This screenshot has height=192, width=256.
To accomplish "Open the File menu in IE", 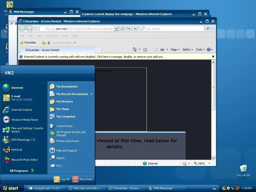I will [22, 35].
